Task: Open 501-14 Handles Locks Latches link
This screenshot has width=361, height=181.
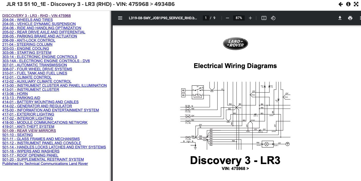Action: [54, 147]
